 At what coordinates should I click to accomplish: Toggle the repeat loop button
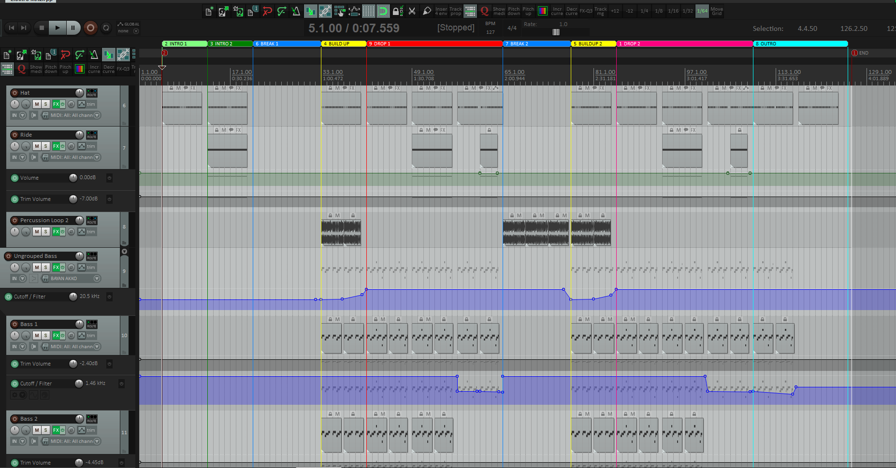pyautogui.click(x=106, y=28)
